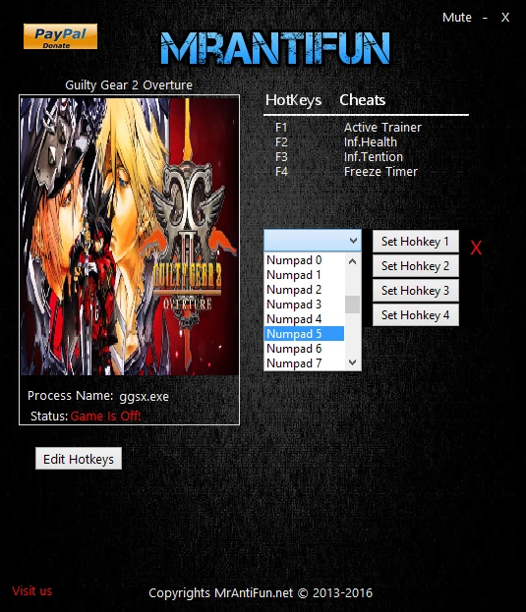The image size is (526, 612).
Task: Choose Numpad 4 list entry
Action: (305, 319)
